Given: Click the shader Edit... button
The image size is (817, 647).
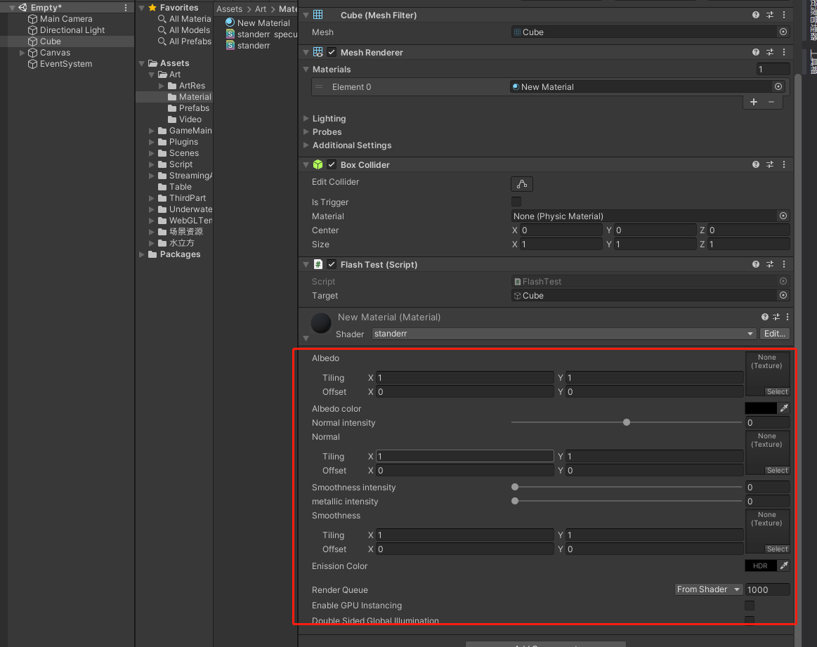Looking at the screenshot, I should (x=775, y=334).
